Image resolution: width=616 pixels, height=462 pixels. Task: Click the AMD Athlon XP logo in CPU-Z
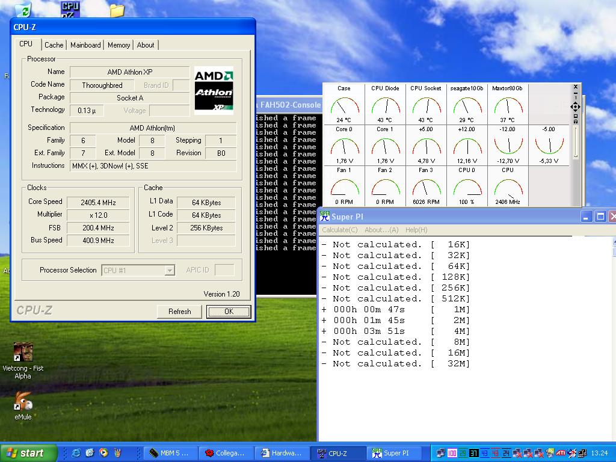(214, 91)
